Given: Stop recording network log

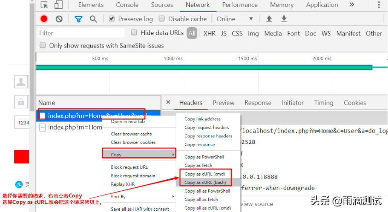Looking at the screenshot, I should click(44, 19).
